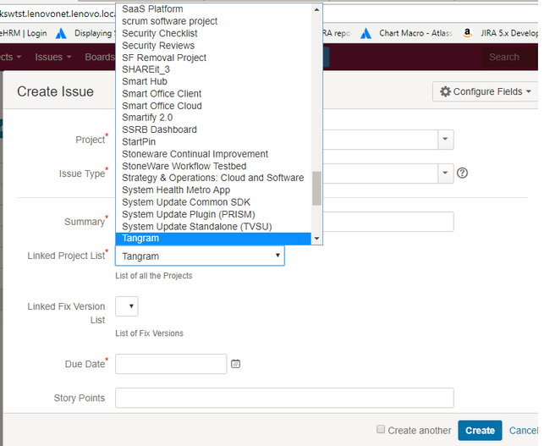
Task: Select System Update Common SDK option
Action: click(213, 202)
